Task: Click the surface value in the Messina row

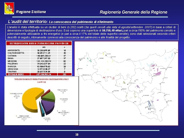Action: [44, 61]
